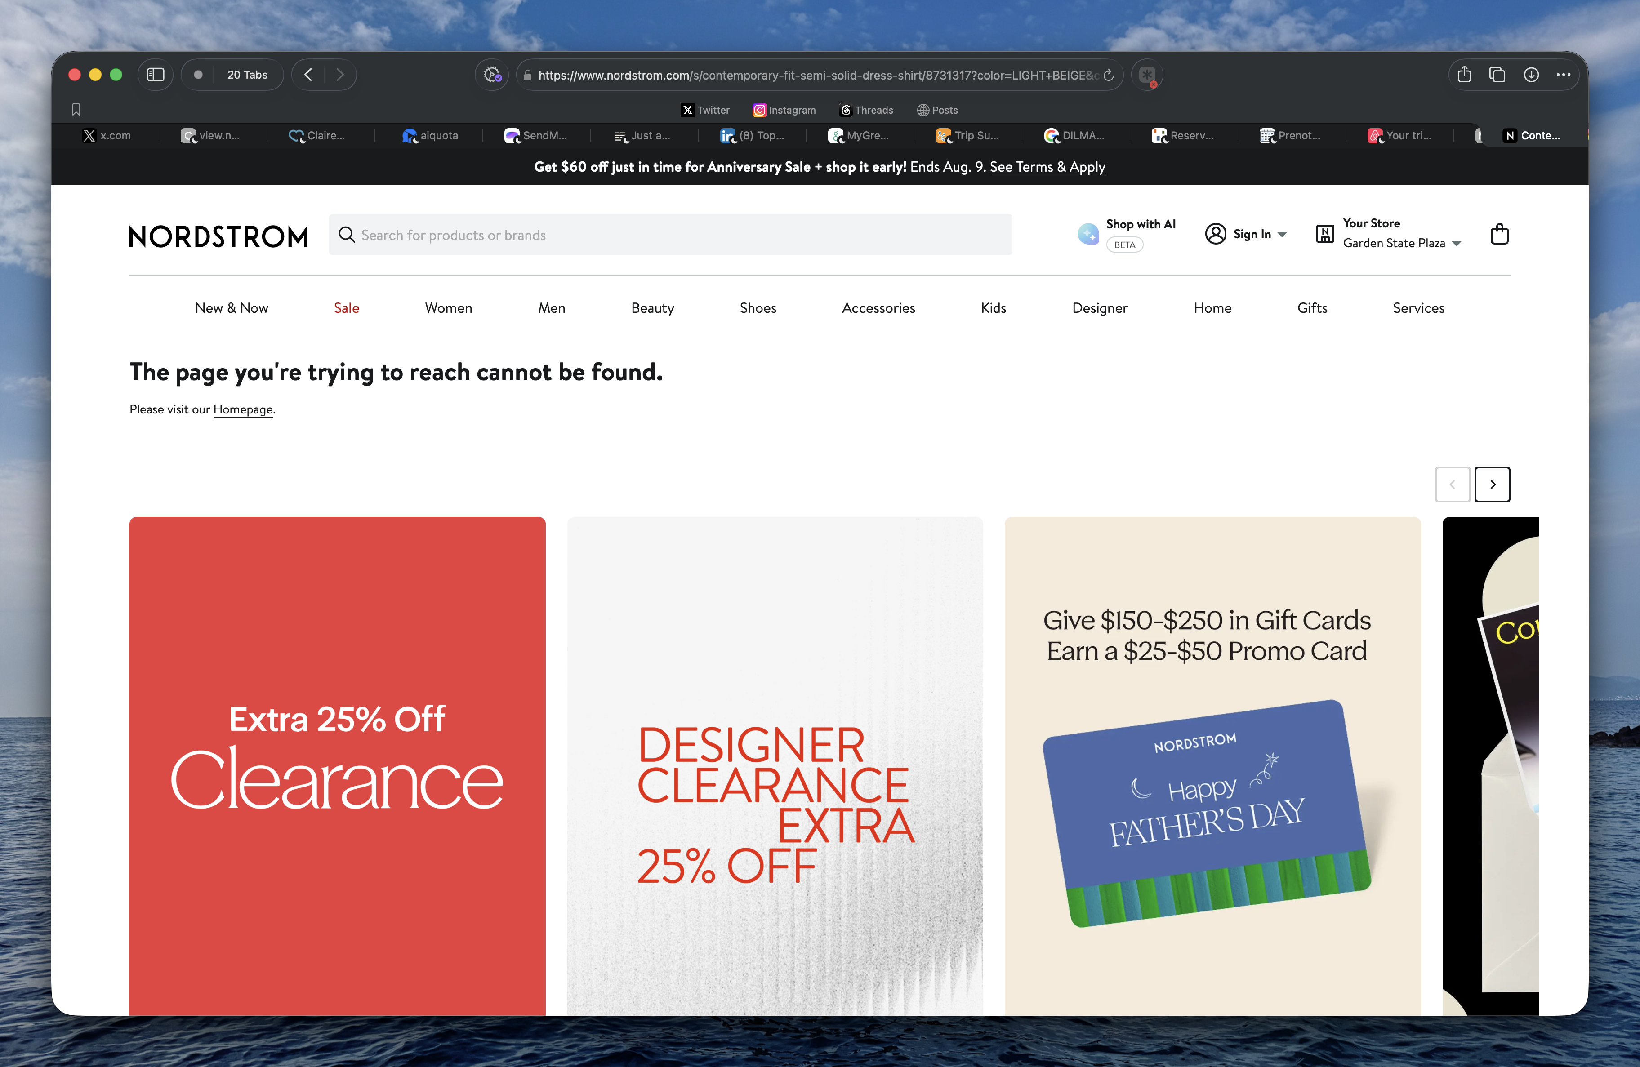Open the Services menu
Screen dimensions: 1640x1067
point(1418,308)
